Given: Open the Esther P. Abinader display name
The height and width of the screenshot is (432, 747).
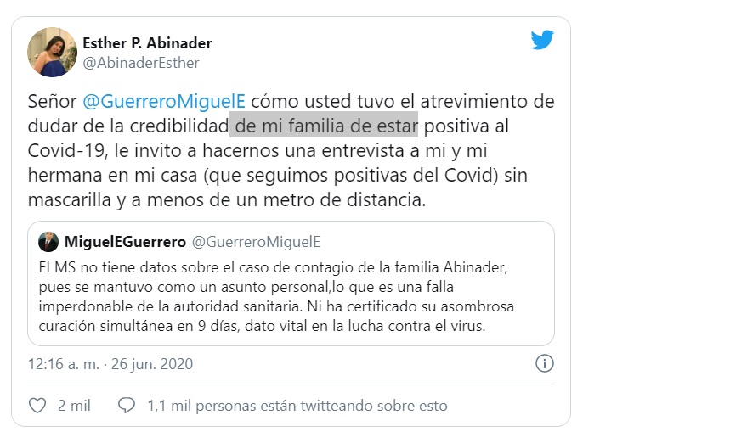Looking at the screenshot, I should point(147,43).
